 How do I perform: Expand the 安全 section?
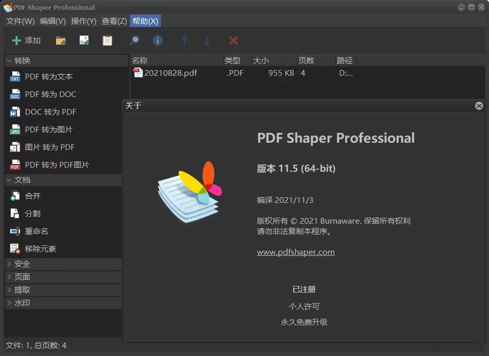click(x=63, y=264)
